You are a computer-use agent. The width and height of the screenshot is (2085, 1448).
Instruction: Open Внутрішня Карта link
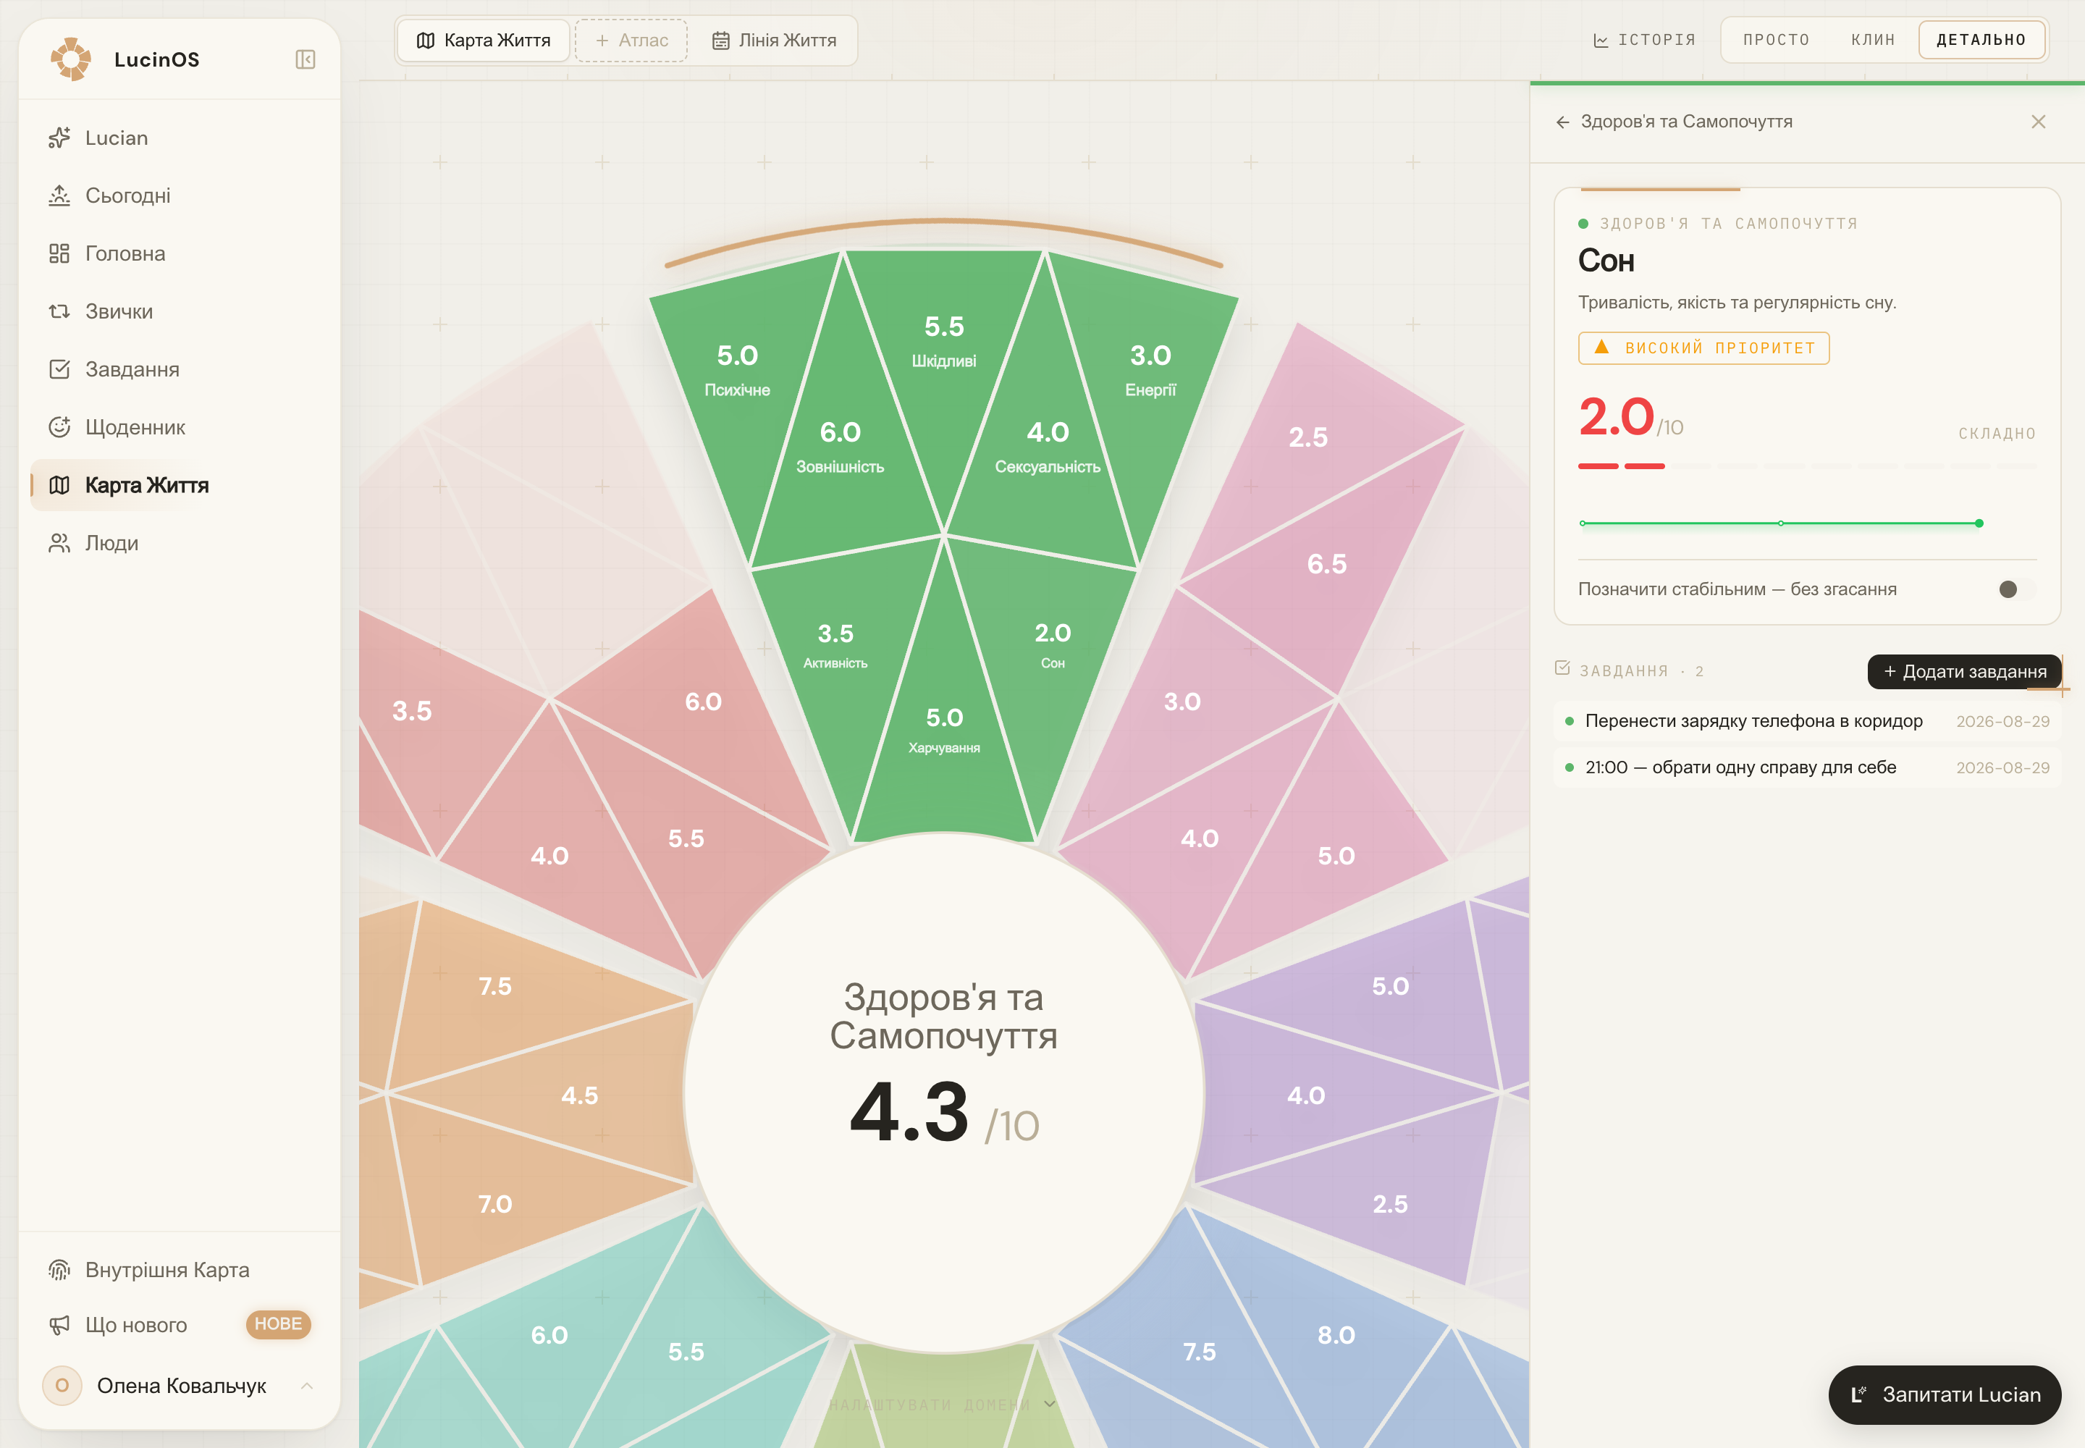[180, 1270]
